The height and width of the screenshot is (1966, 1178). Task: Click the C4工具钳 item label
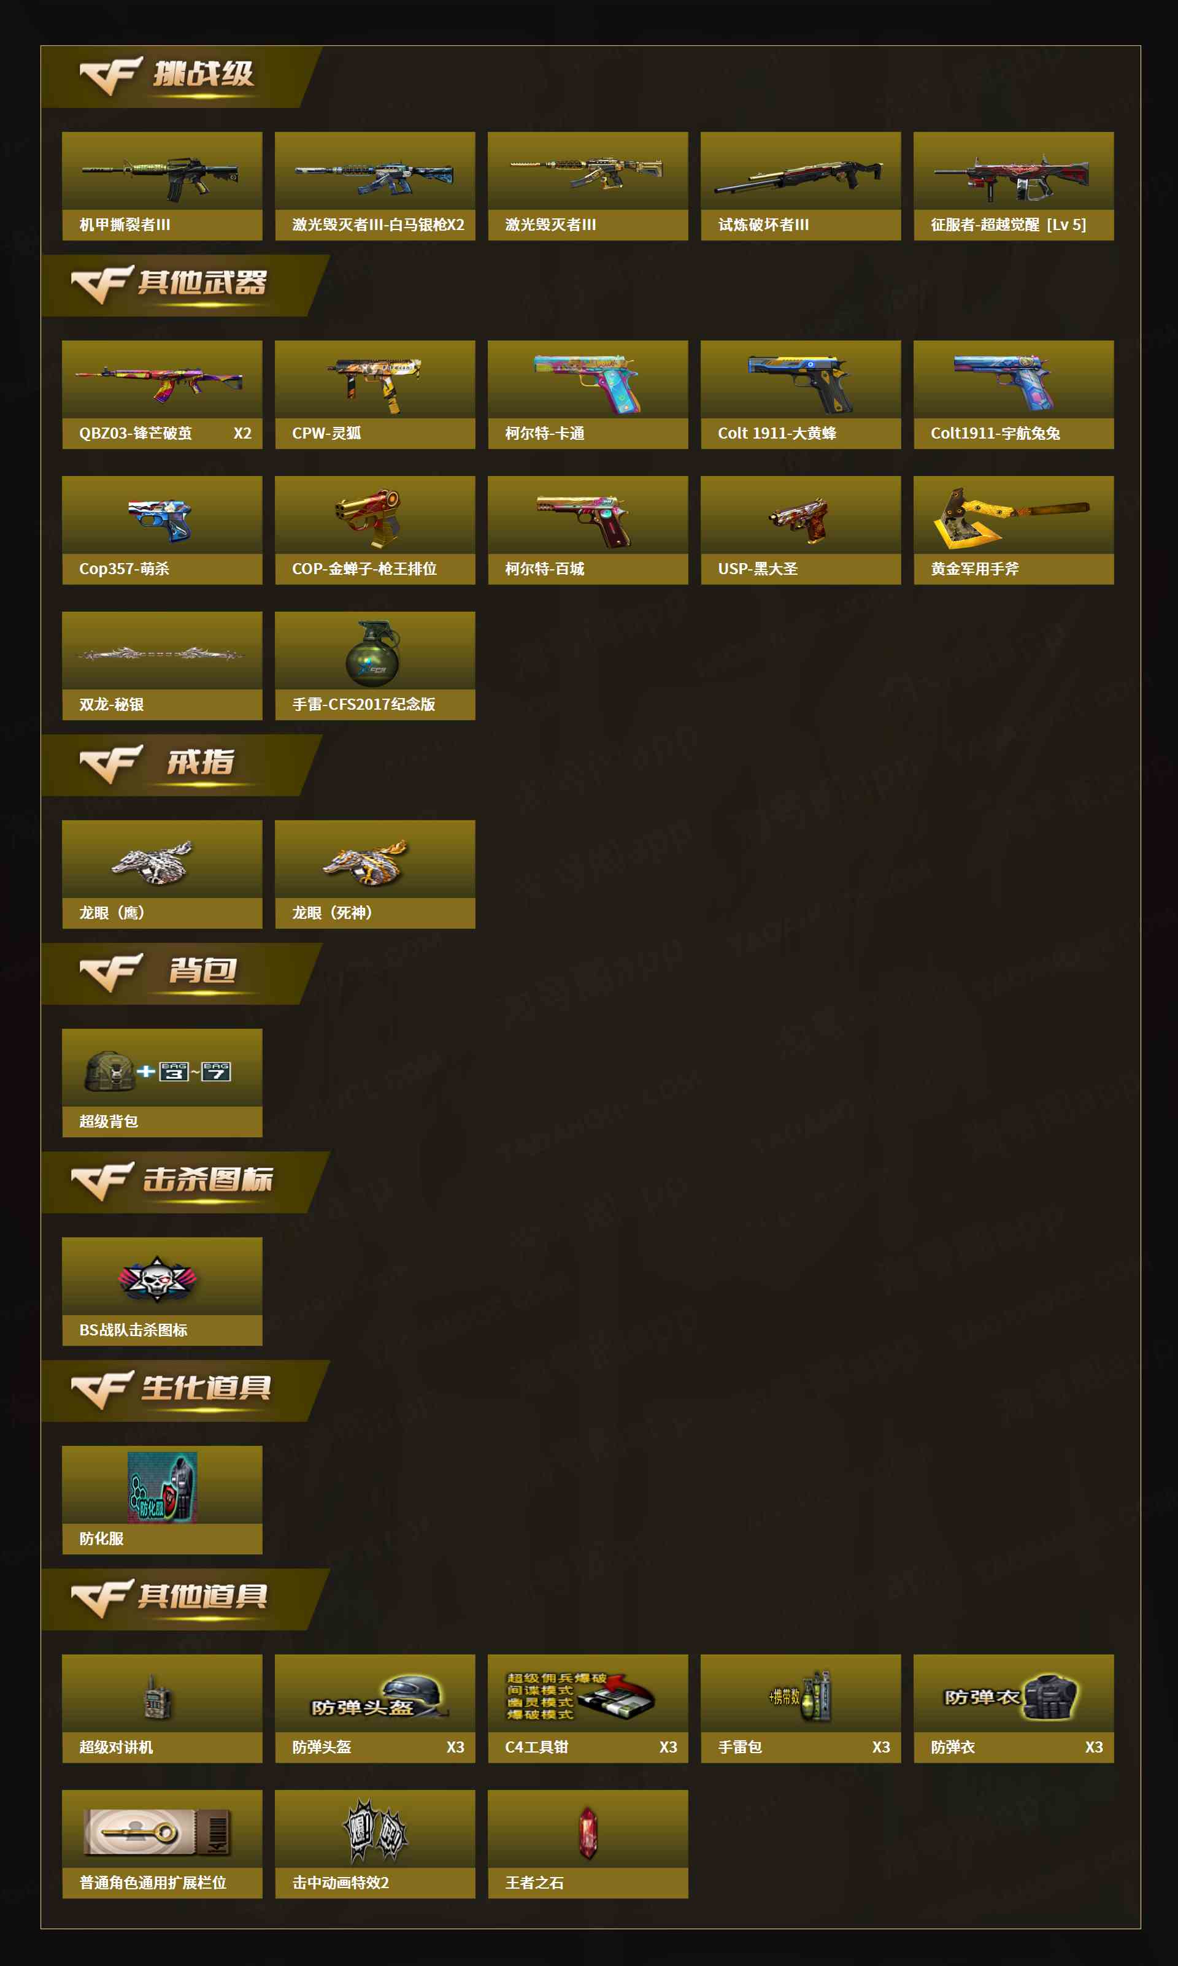point(537,1747)
